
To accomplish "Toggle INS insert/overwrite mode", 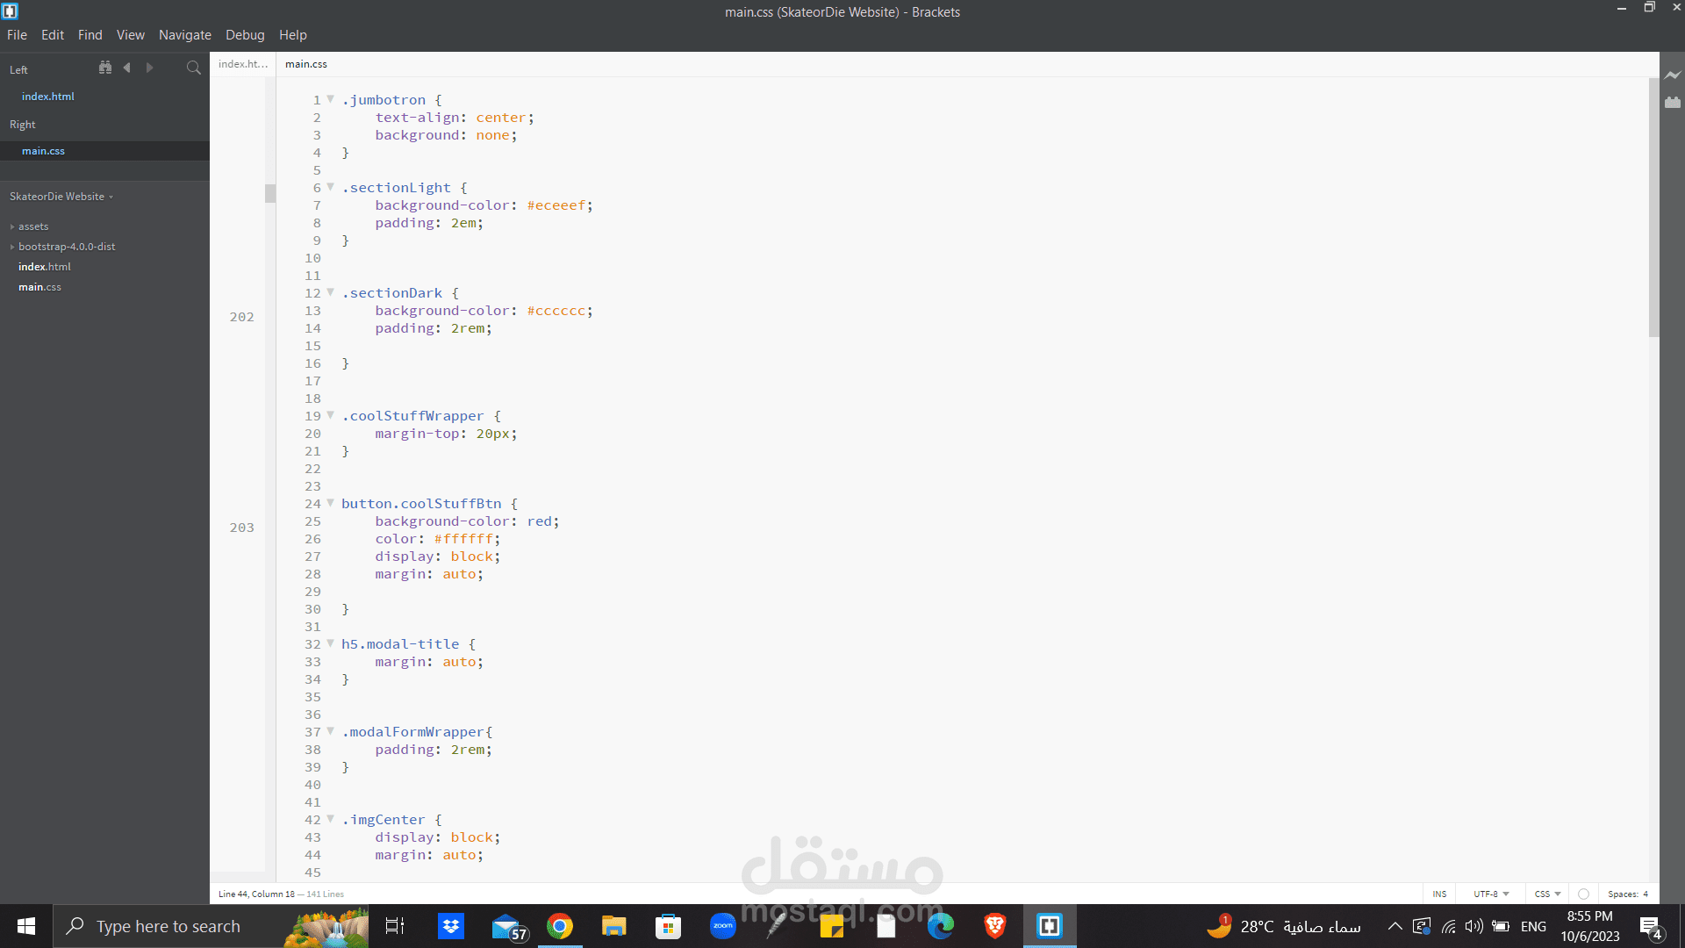I will [1439, 894].
